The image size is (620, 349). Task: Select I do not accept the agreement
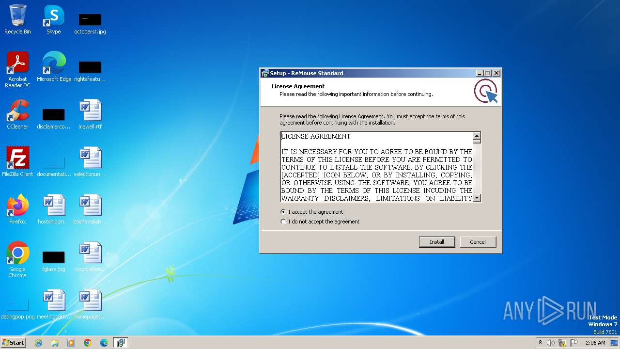321,222
